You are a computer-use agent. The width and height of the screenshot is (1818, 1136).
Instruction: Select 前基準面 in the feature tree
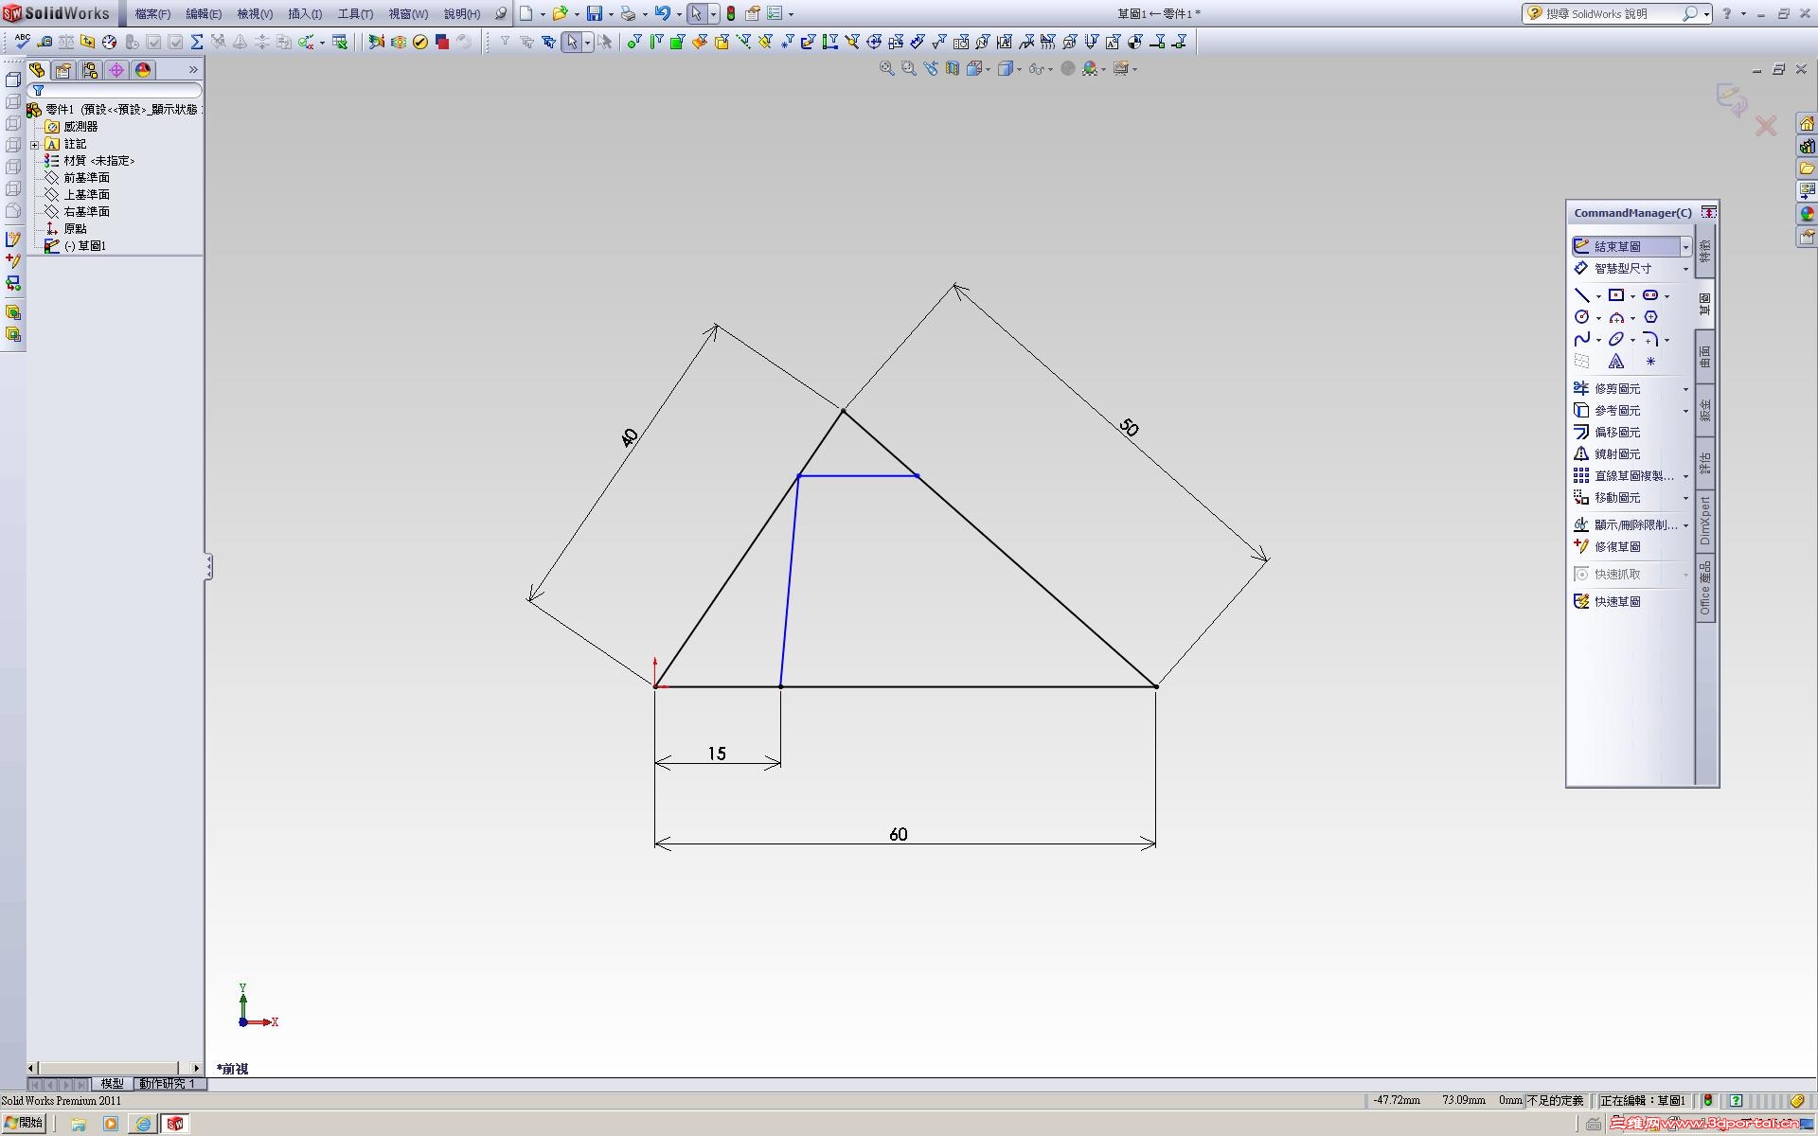[x=86, y=178]
